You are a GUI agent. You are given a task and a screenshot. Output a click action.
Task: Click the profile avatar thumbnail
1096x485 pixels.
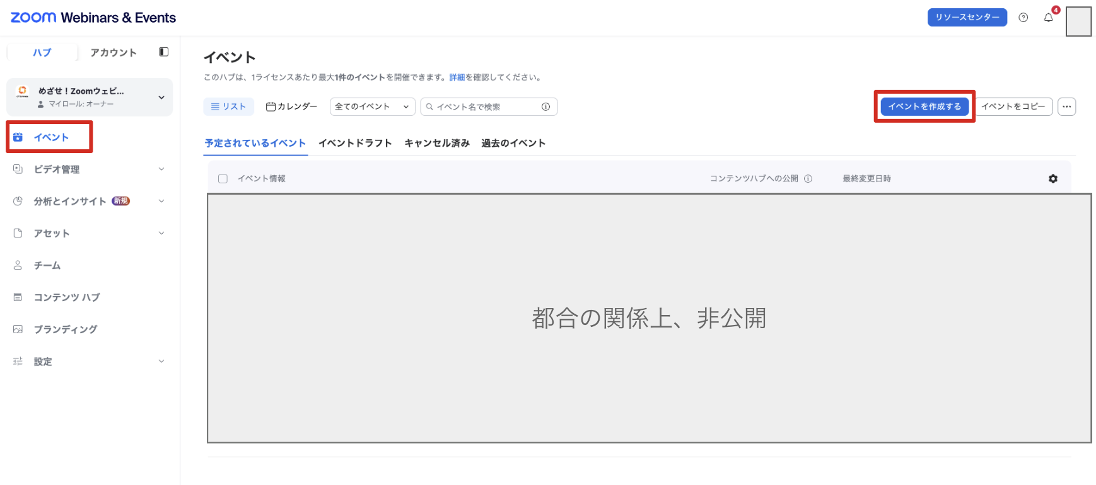coord(1078,21)
